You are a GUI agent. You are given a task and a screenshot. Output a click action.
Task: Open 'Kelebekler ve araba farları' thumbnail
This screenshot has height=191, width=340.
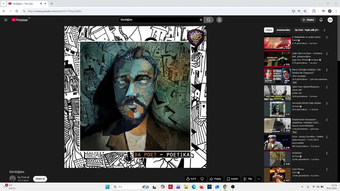[x=277, y=43]
